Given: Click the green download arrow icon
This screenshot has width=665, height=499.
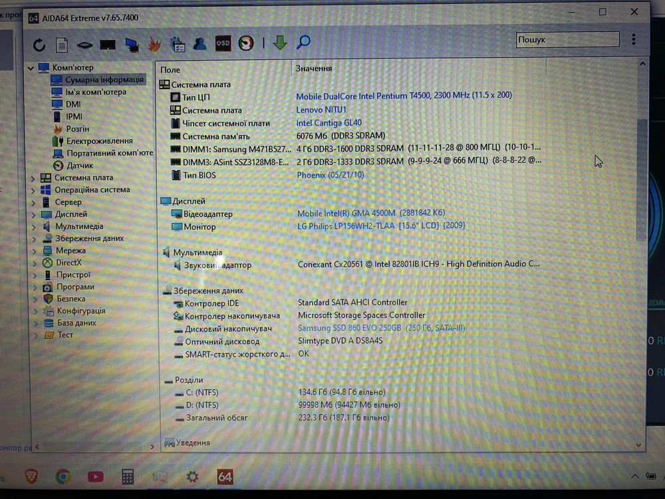Looking at the screenshot, I should [279, 43].
